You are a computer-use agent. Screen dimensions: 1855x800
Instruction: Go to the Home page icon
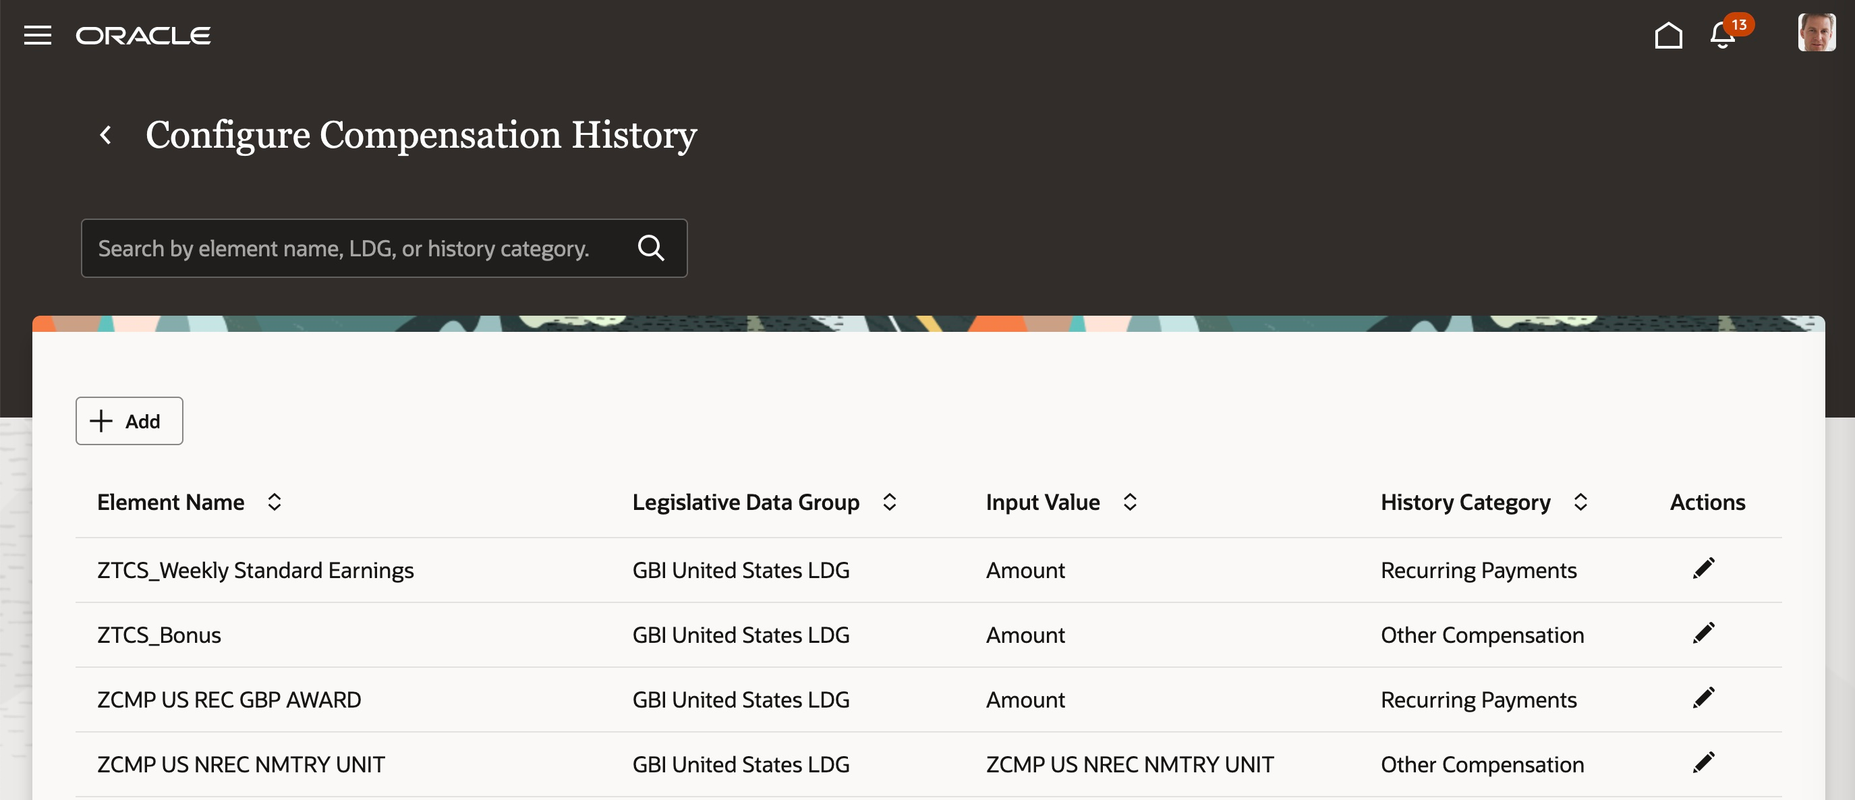1667,34
